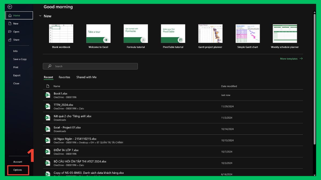Viewport: 321px width, 180px height.
Task: Open the Gantt project planner template
Action: (x=210, y=37)
